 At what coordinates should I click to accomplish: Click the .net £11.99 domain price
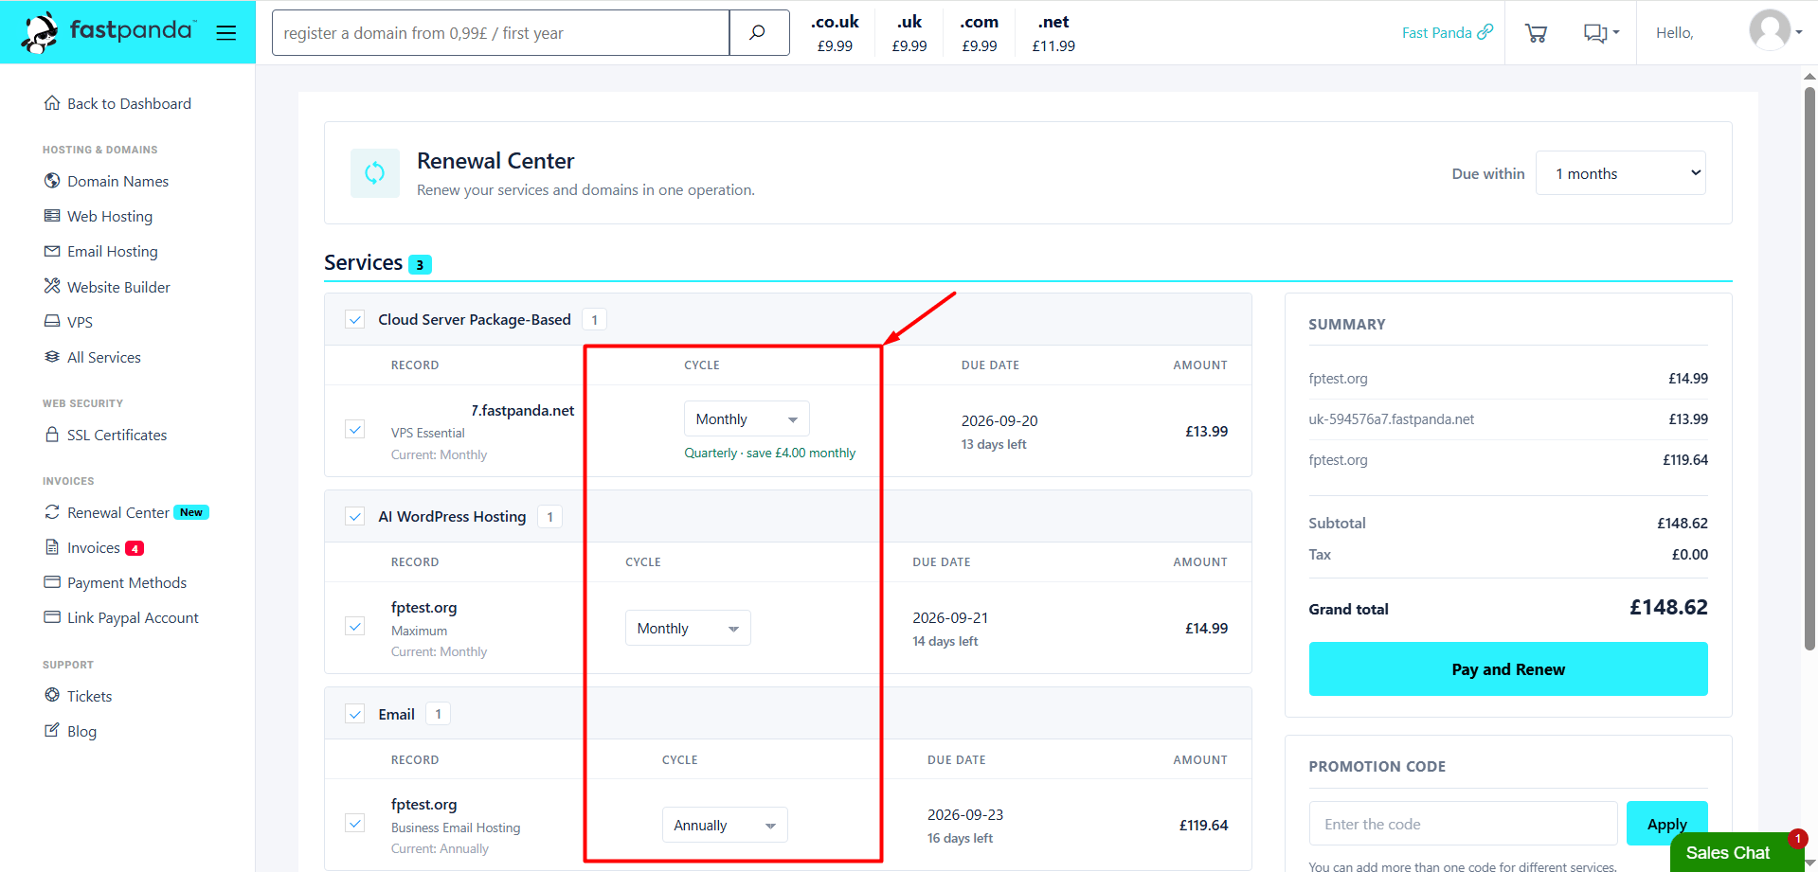1053,33
